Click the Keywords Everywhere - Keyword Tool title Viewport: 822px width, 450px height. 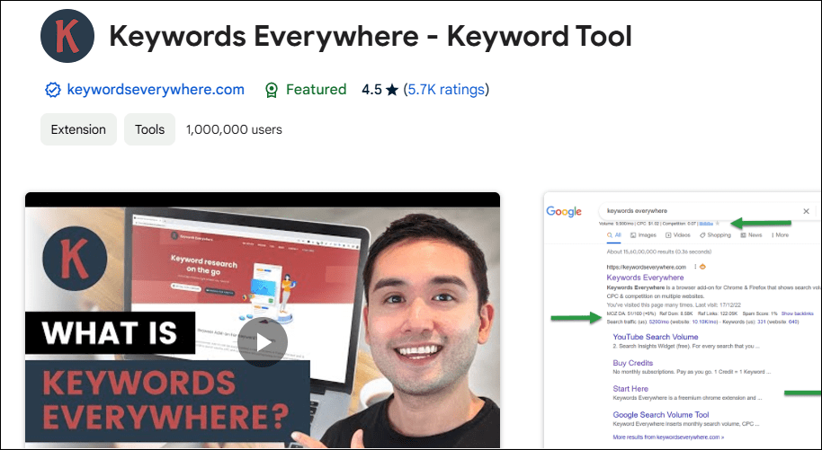(x=371, y=36)
